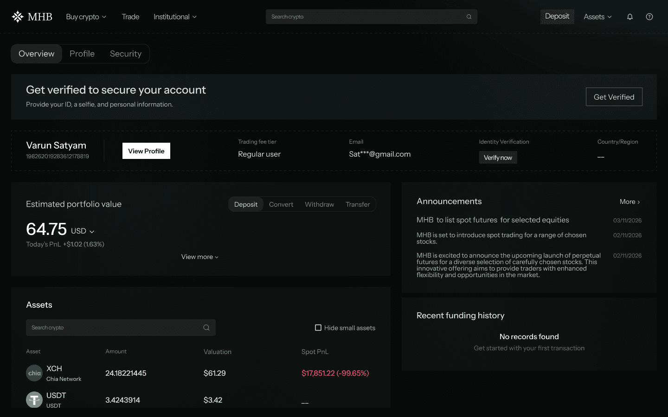The height and width of the screenshot is (417, 668).
Task: Switch to the Security tab
Action: 126,53
